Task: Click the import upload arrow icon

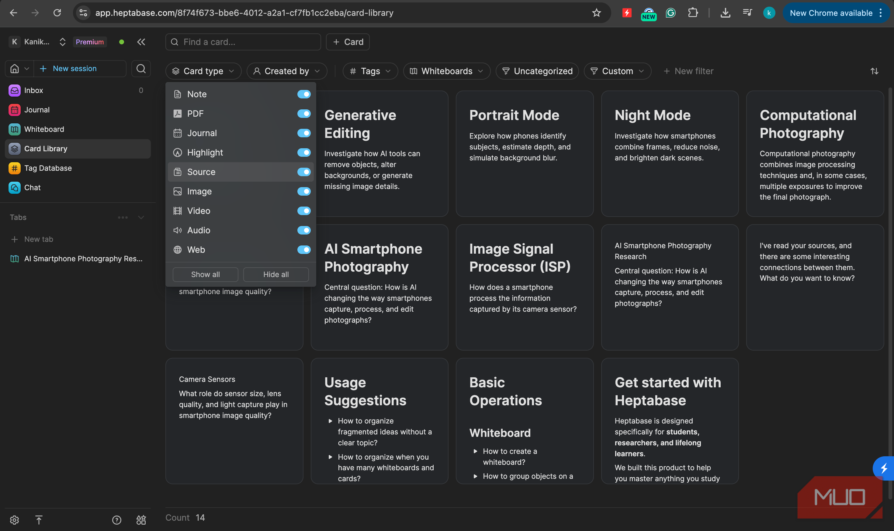Action: 39,519
